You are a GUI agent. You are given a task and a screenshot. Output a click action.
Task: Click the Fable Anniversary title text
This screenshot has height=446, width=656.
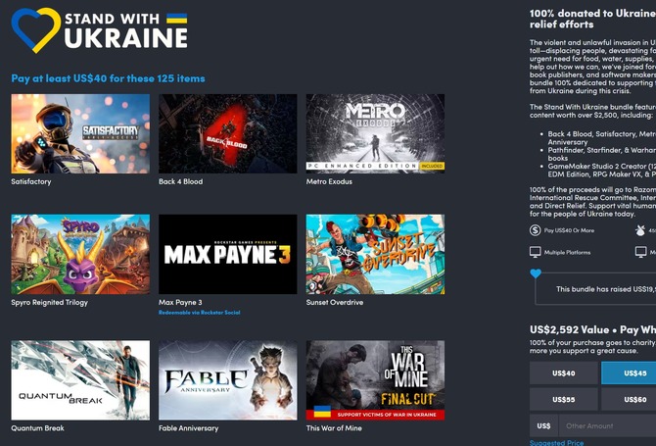(188, 428)
